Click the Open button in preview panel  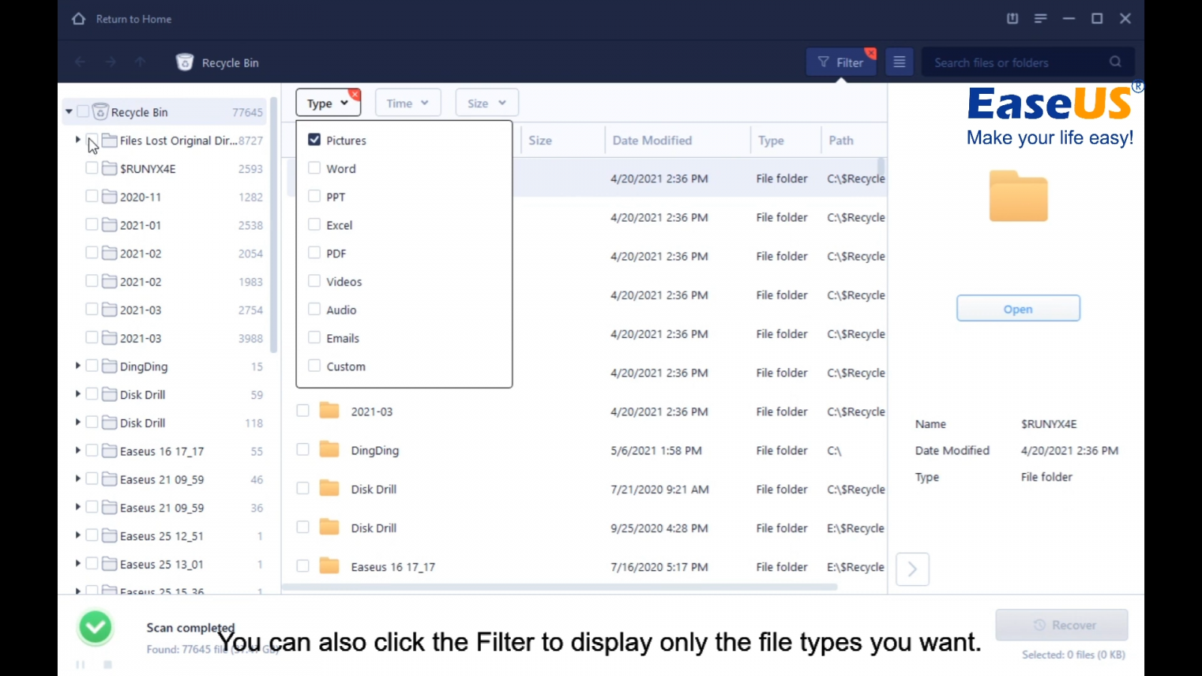click(1018, 309)
